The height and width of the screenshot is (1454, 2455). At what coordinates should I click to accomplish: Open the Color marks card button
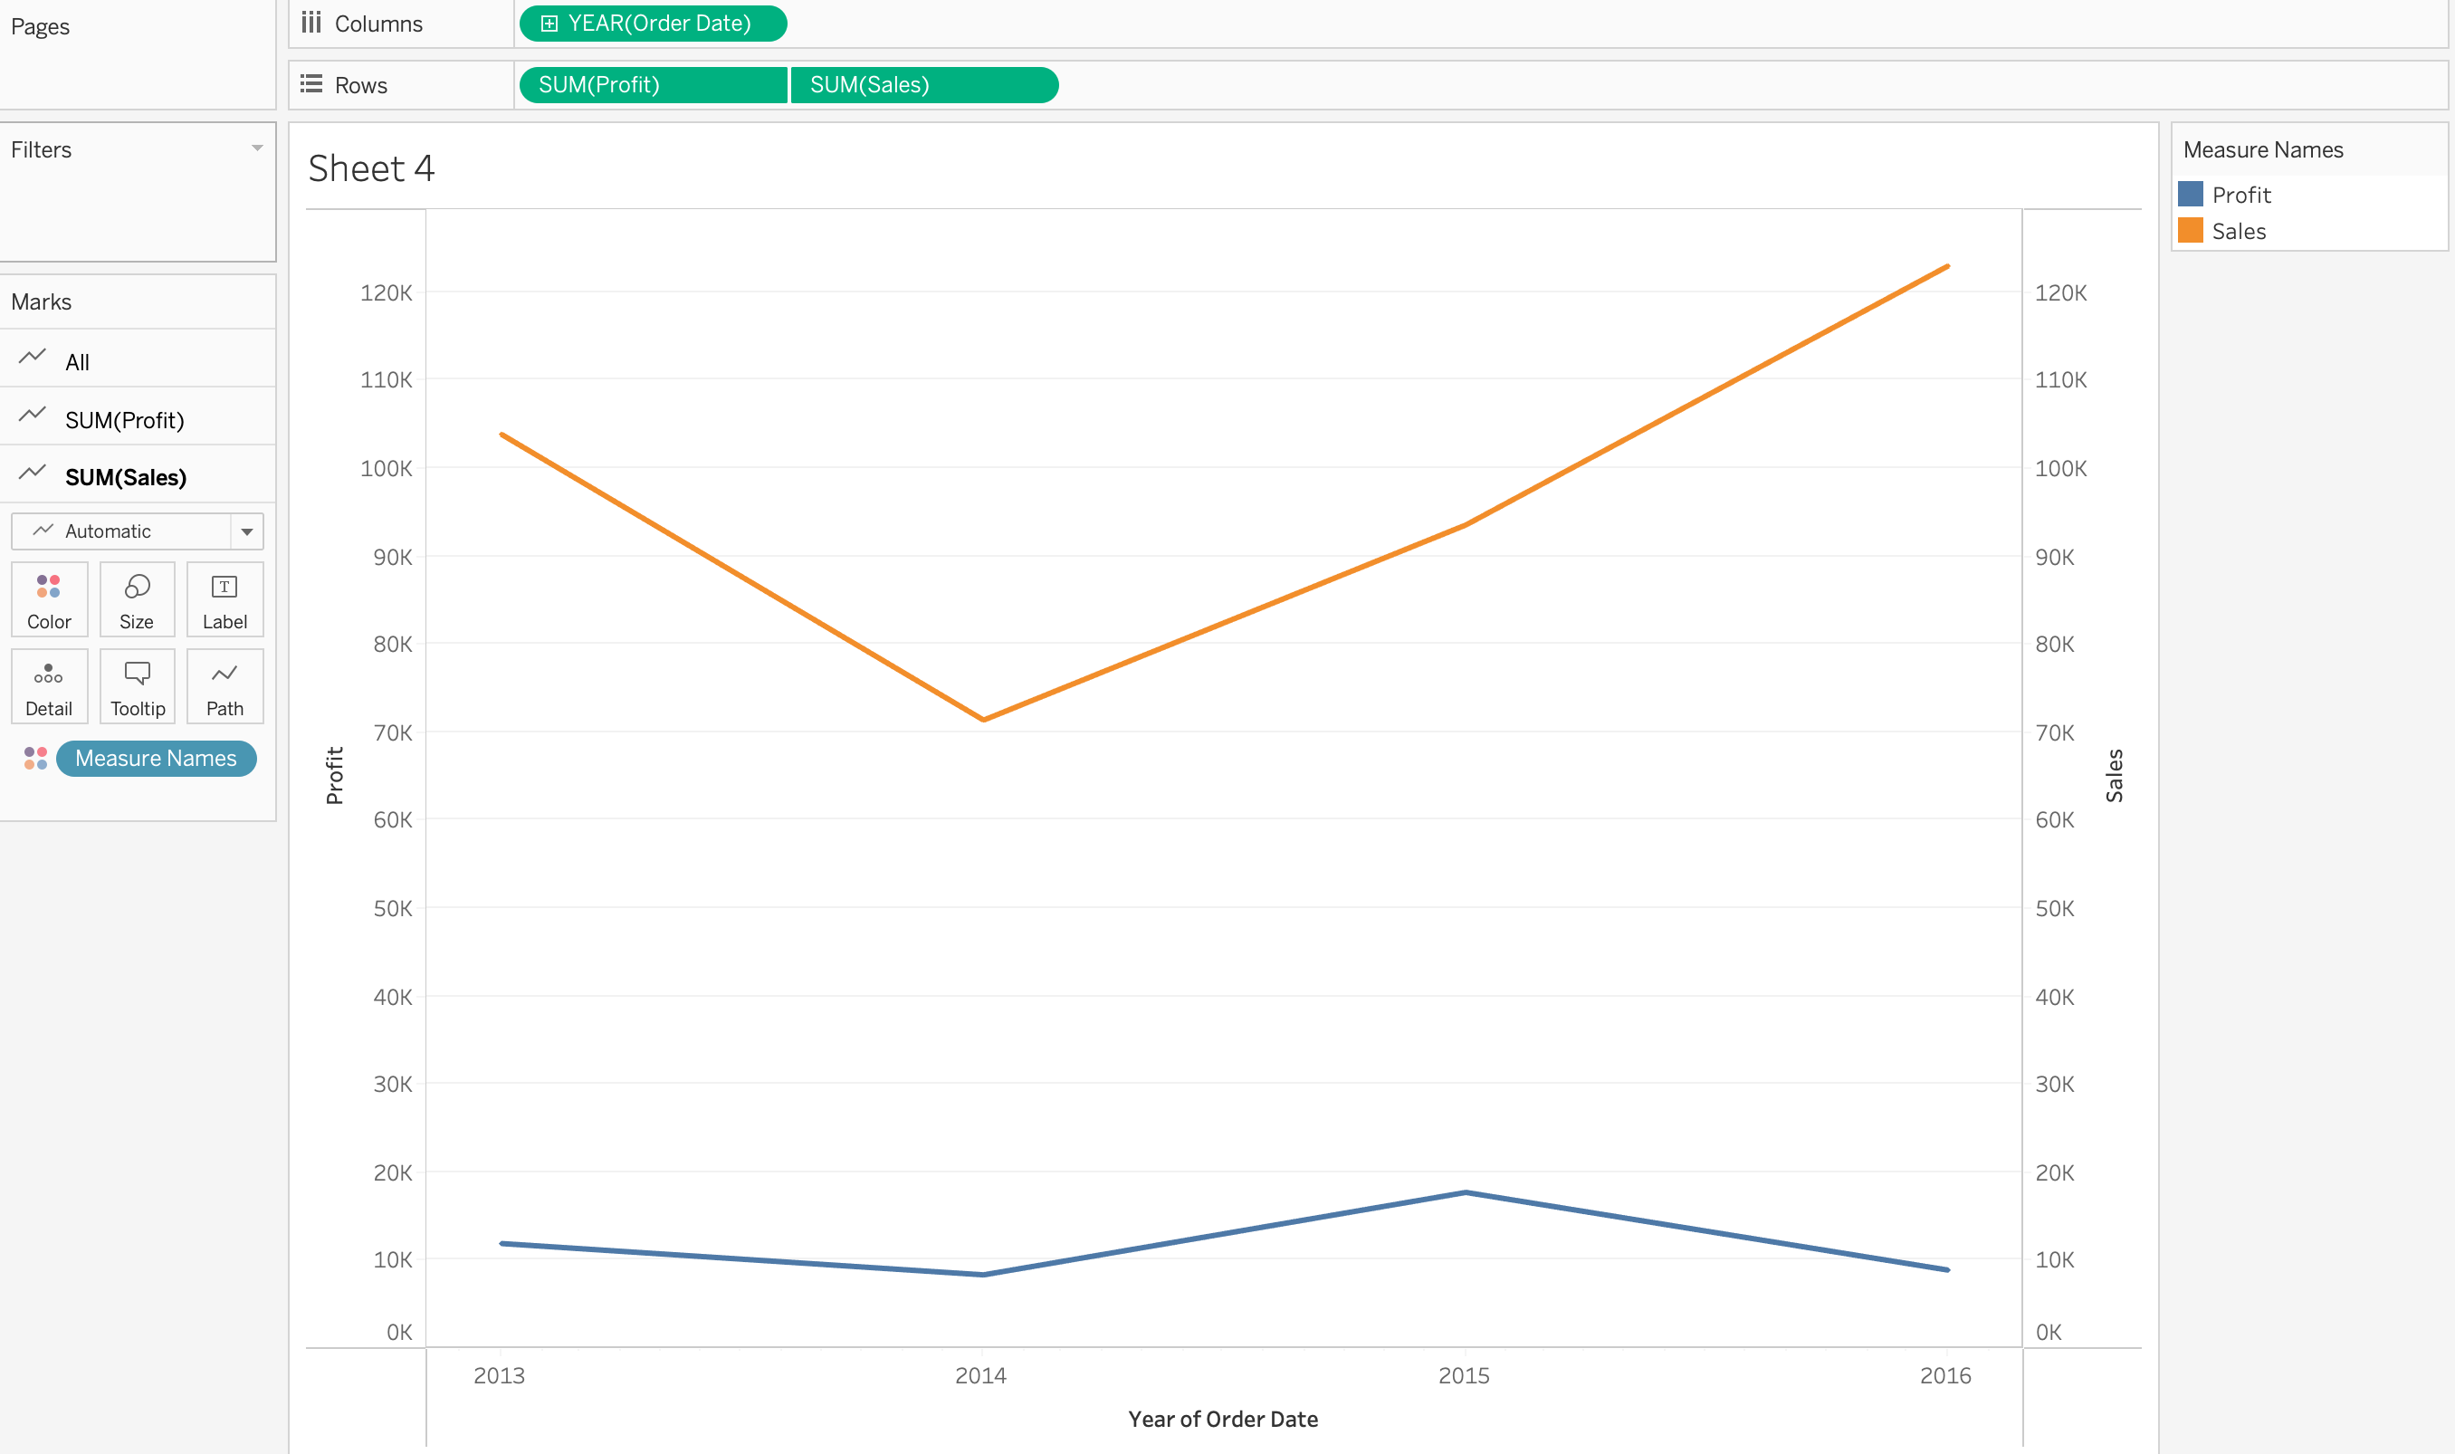pyautogui.click(x=49, y=599)
